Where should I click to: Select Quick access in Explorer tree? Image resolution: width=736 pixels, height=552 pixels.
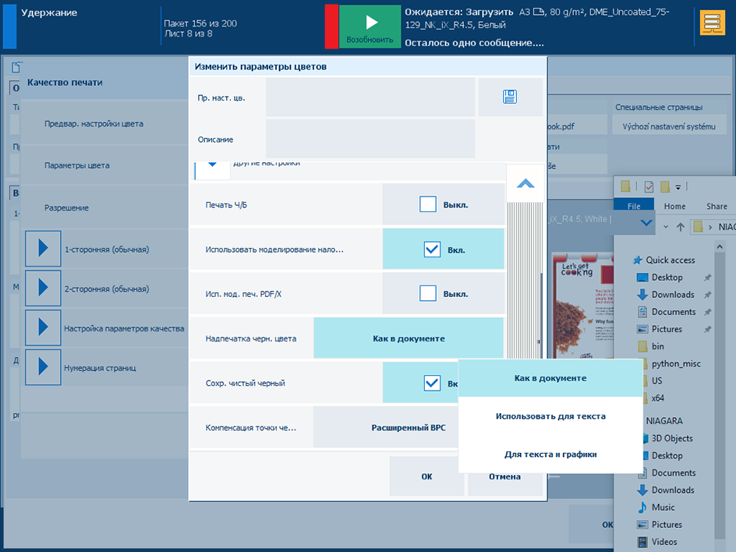click(x=671, y=260)
